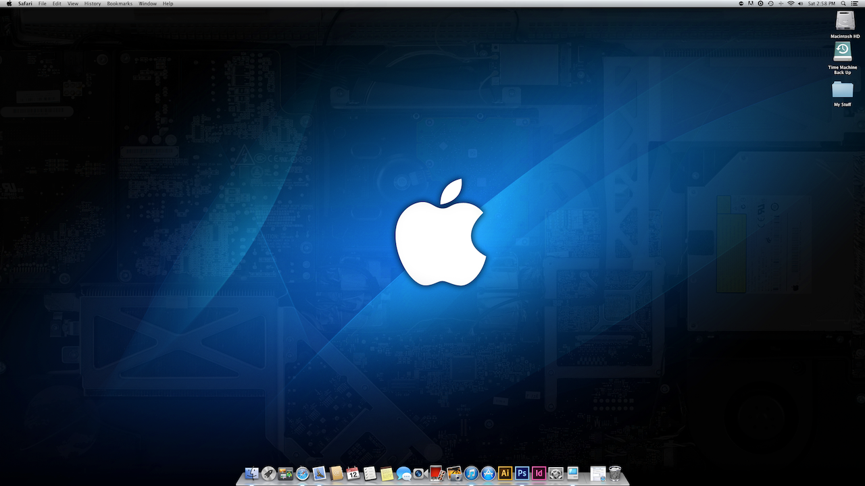Open System Preferences gear in Dock
Screen dimensions: 865x486
click(x=555, y=473)
